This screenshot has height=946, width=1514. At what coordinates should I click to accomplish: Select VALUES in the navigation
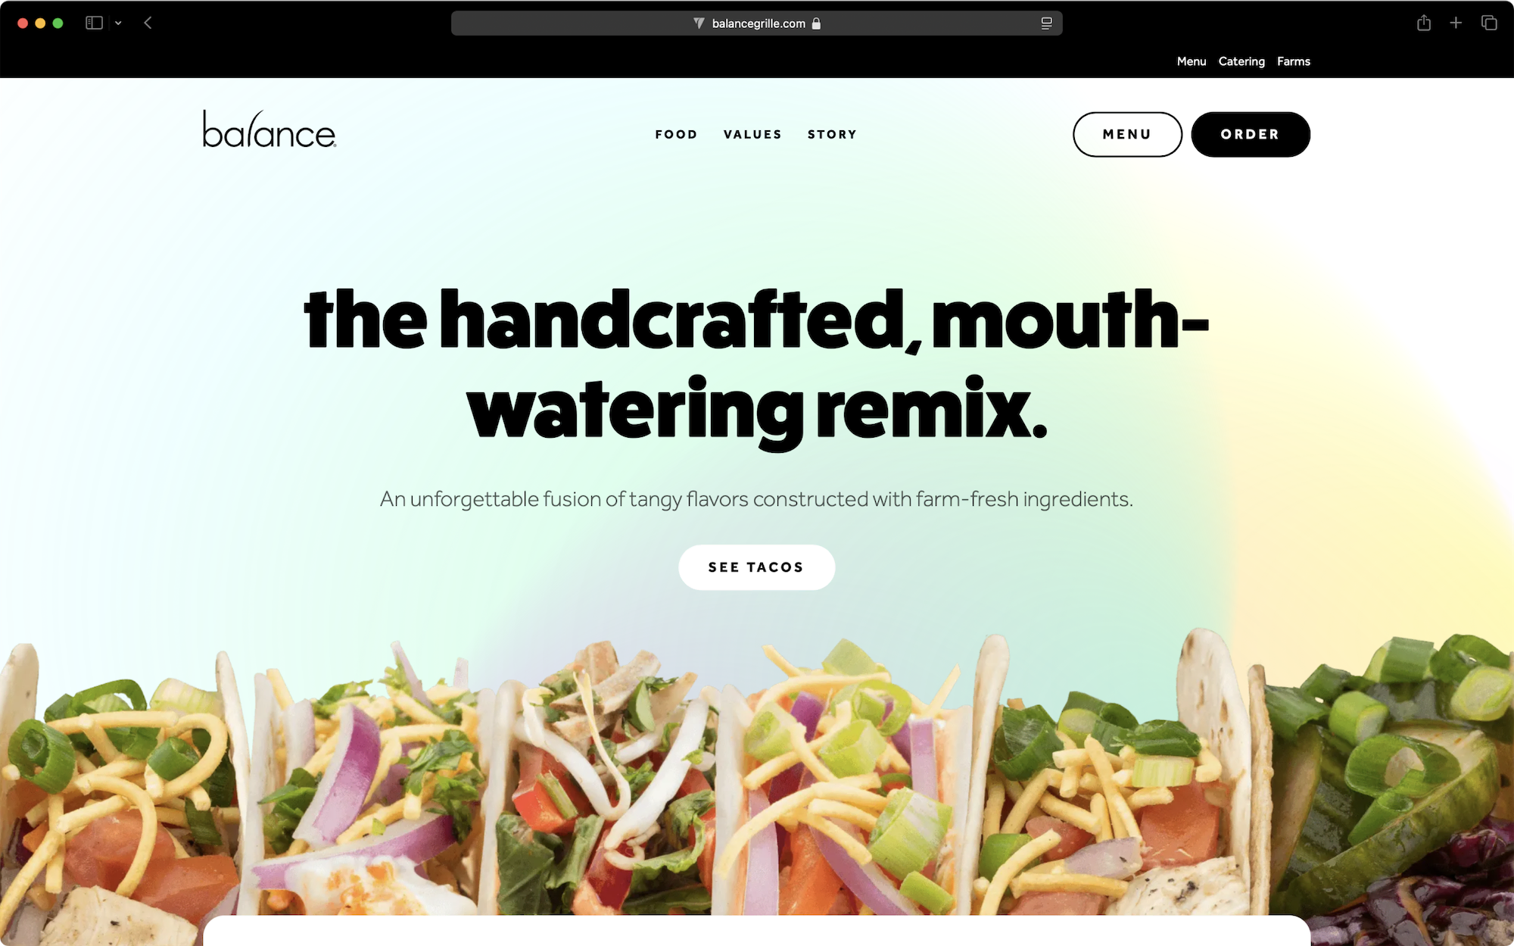(752, 134)
